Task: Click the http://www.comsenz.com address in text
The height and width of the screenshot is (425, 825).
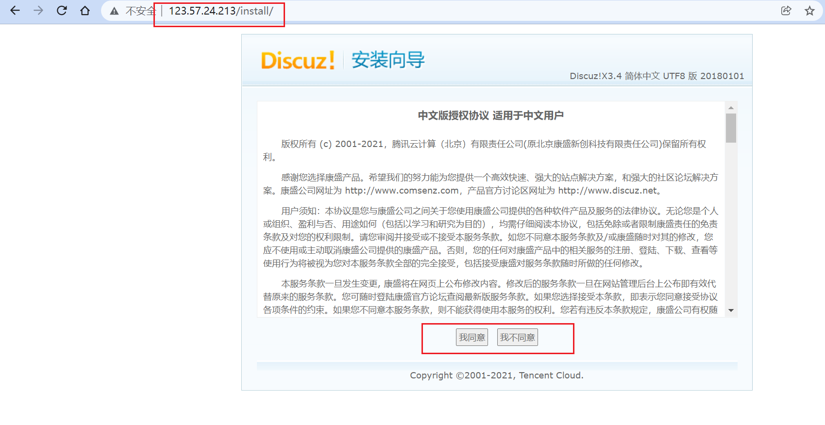Action: [x=402, y=191]
